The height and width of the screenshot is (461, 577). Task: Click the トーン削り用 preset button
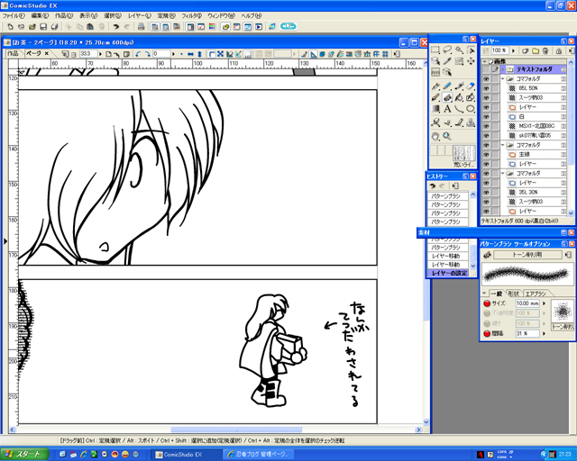coord(527,255)
